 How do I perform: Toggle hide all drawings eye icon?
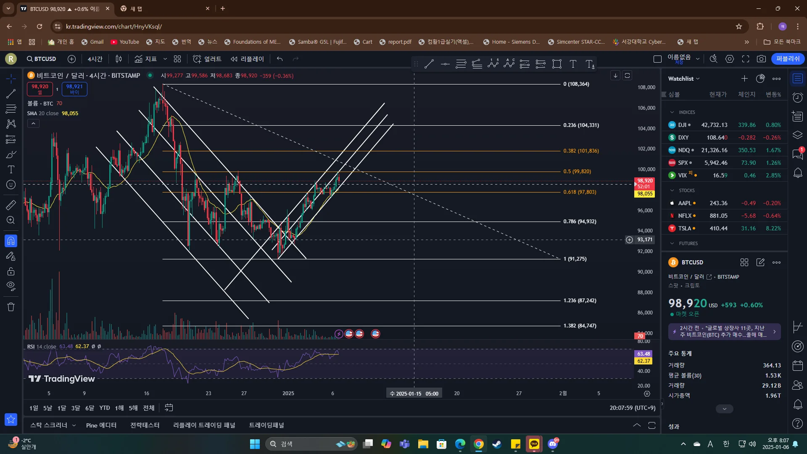(11, 286)
